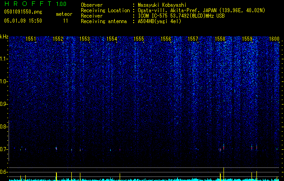Click the 1554 time marker
284x181 pixels.
[112, 38]
